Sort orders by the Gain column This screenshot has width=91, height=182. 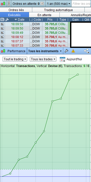tap(75, 19)
